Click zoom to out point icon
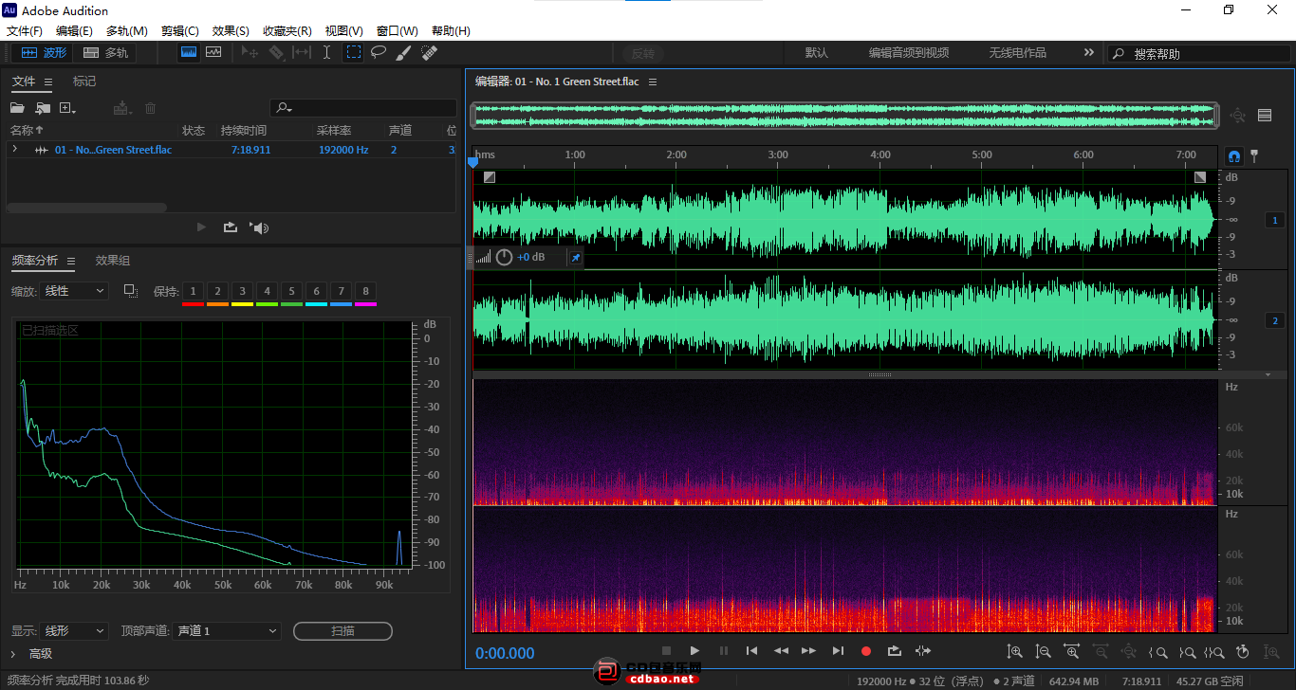 1186,652
